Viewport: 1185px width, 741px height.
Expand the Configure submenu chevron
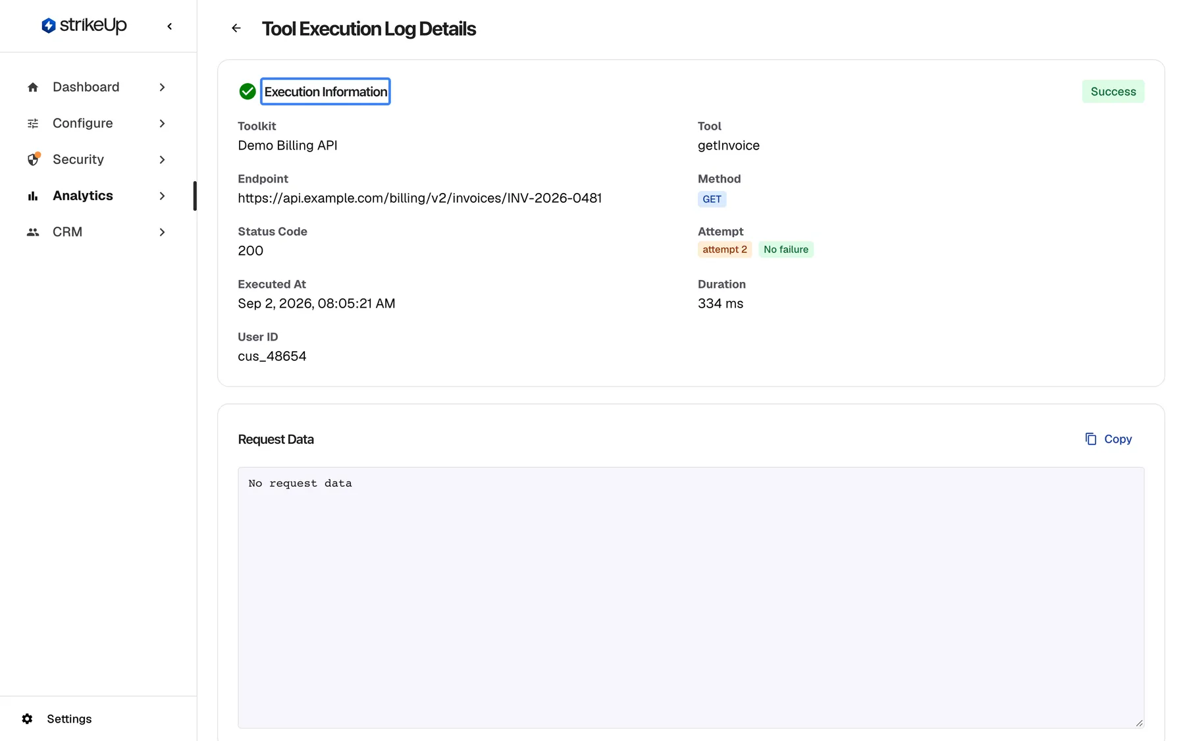162,123
